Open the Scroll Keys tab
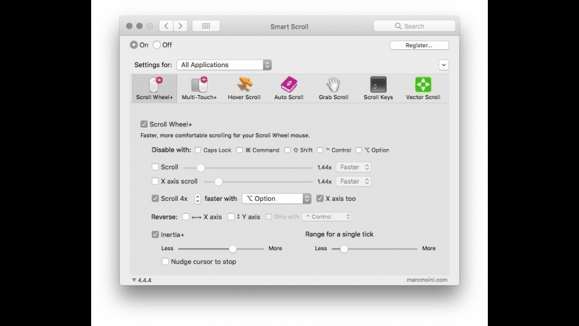Viewport: 579px width, 326px height. pos(378,88)
